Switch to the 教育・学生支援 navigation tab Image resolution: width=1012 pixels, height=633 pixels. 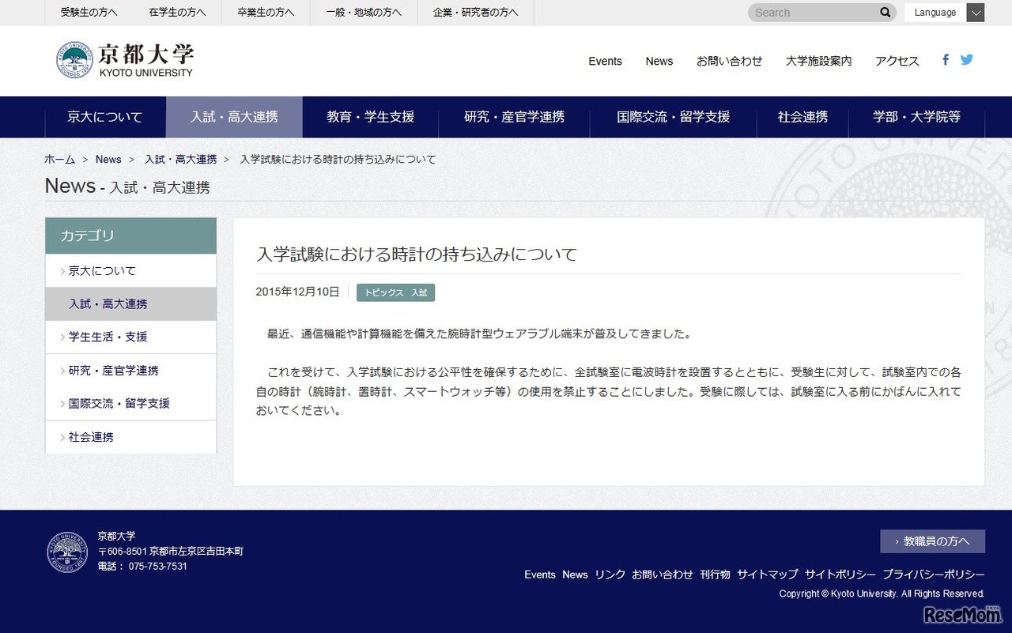[370, 116]
